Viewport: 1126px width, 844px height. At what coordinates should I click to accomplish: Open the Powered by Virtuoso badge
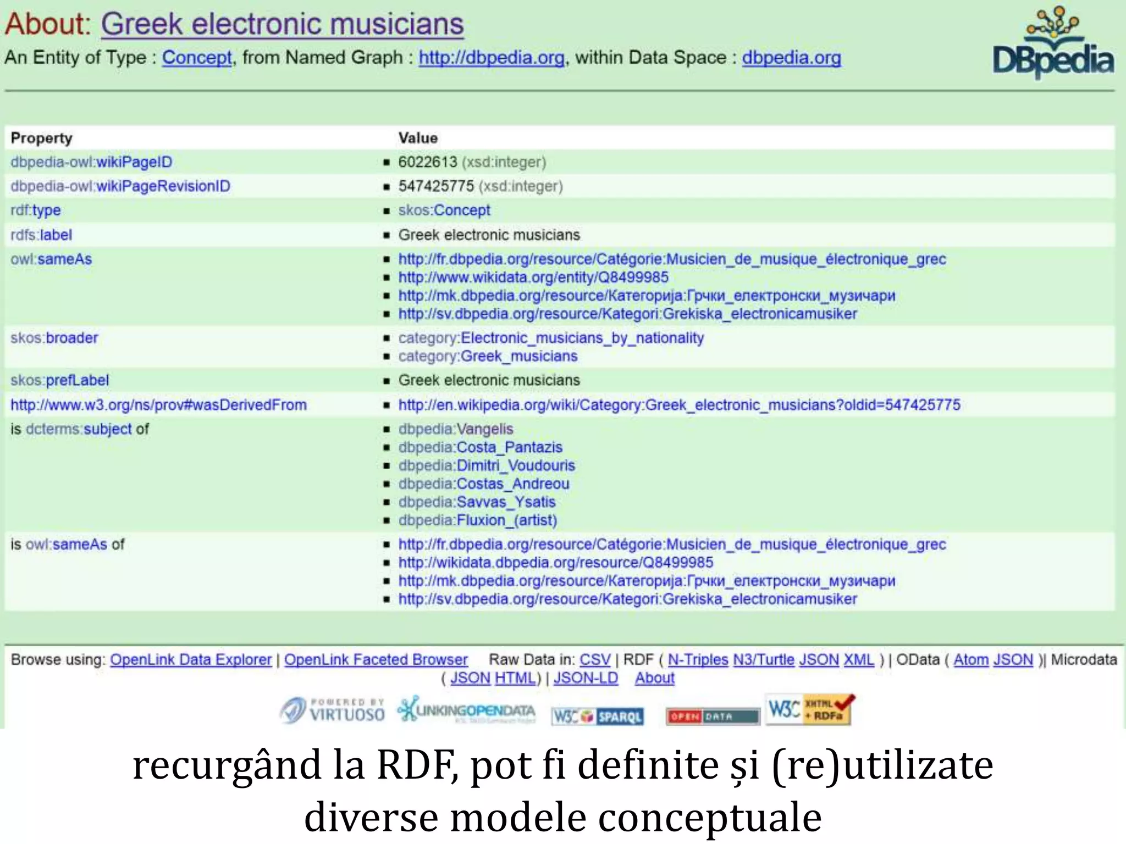[332, 710]
